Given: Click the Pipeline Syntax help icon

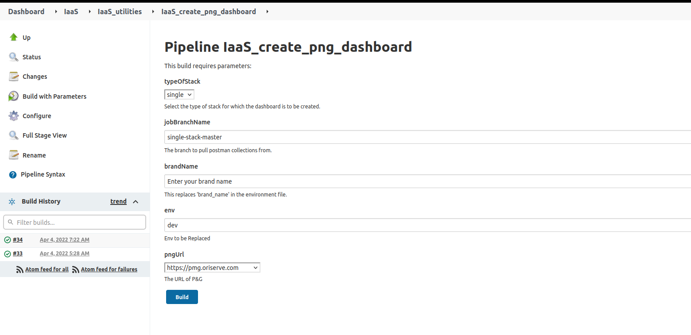Looking at the screenshot, I should pos(13,175).
